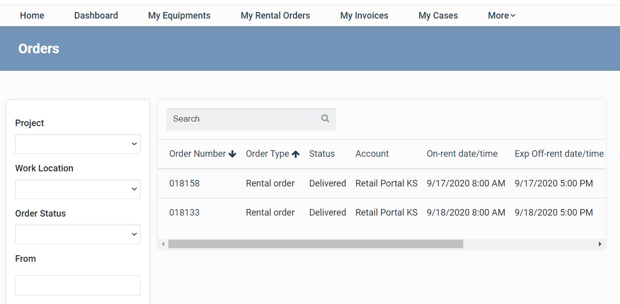Click Delivered status for order 018158
Image resolution: width=620 pixels, height=304 pixels.
pyautogui.click(x=328, y=183)
